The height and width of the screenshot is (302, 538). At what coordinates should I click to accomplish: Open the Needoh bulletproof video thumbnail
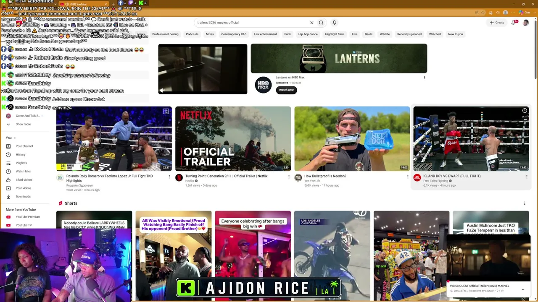pos(352,139)
